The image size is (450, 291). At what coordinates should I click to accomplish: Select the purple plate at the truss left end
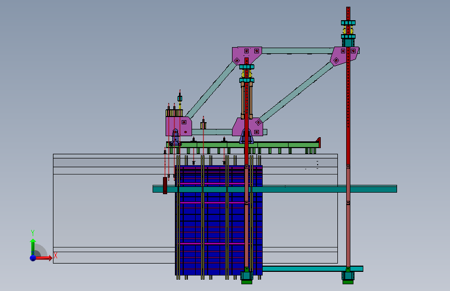179,126
